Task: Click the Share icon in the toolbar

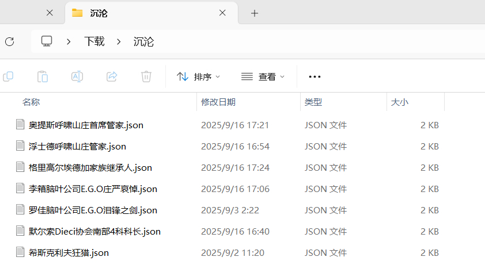Action: [x=112, y=76]
